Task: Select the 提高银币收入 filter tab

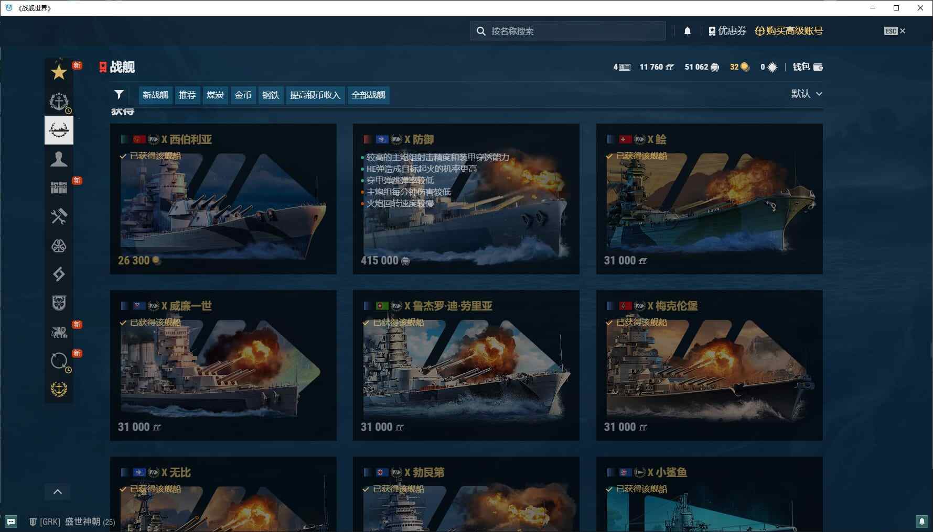Action: (315, 95)
